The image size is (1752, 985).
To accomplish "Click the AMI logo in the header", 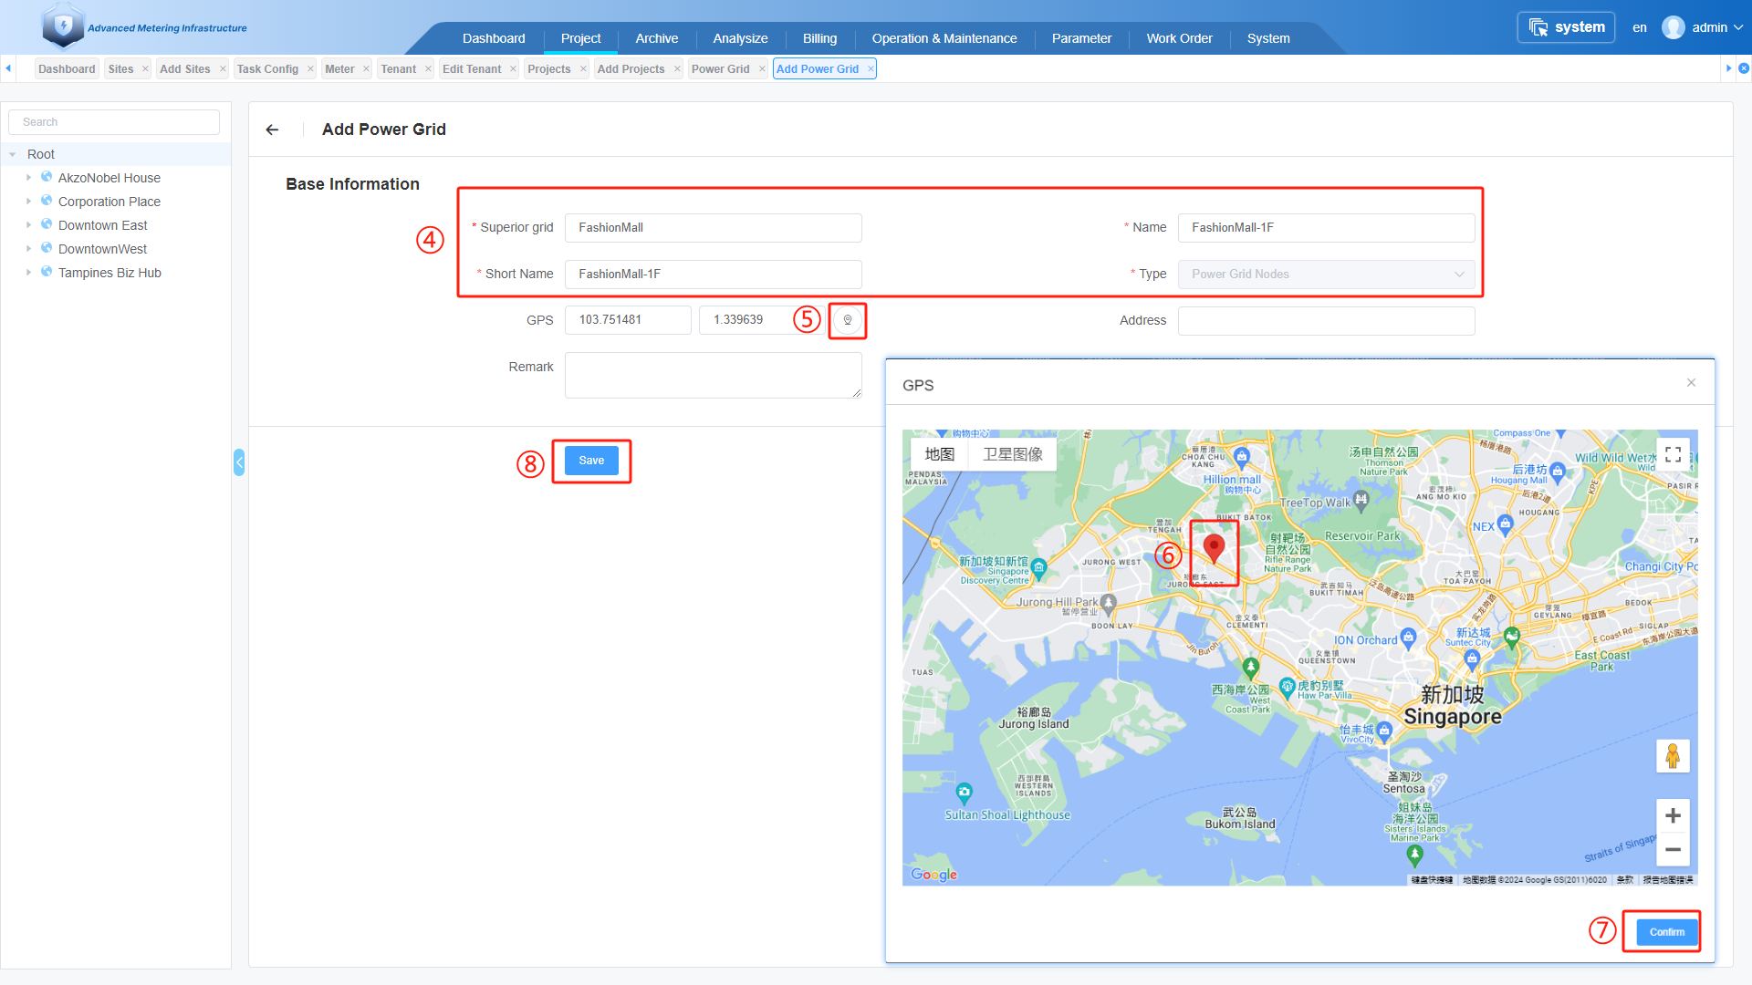I will pyautogui.click(x=63, y=25).
